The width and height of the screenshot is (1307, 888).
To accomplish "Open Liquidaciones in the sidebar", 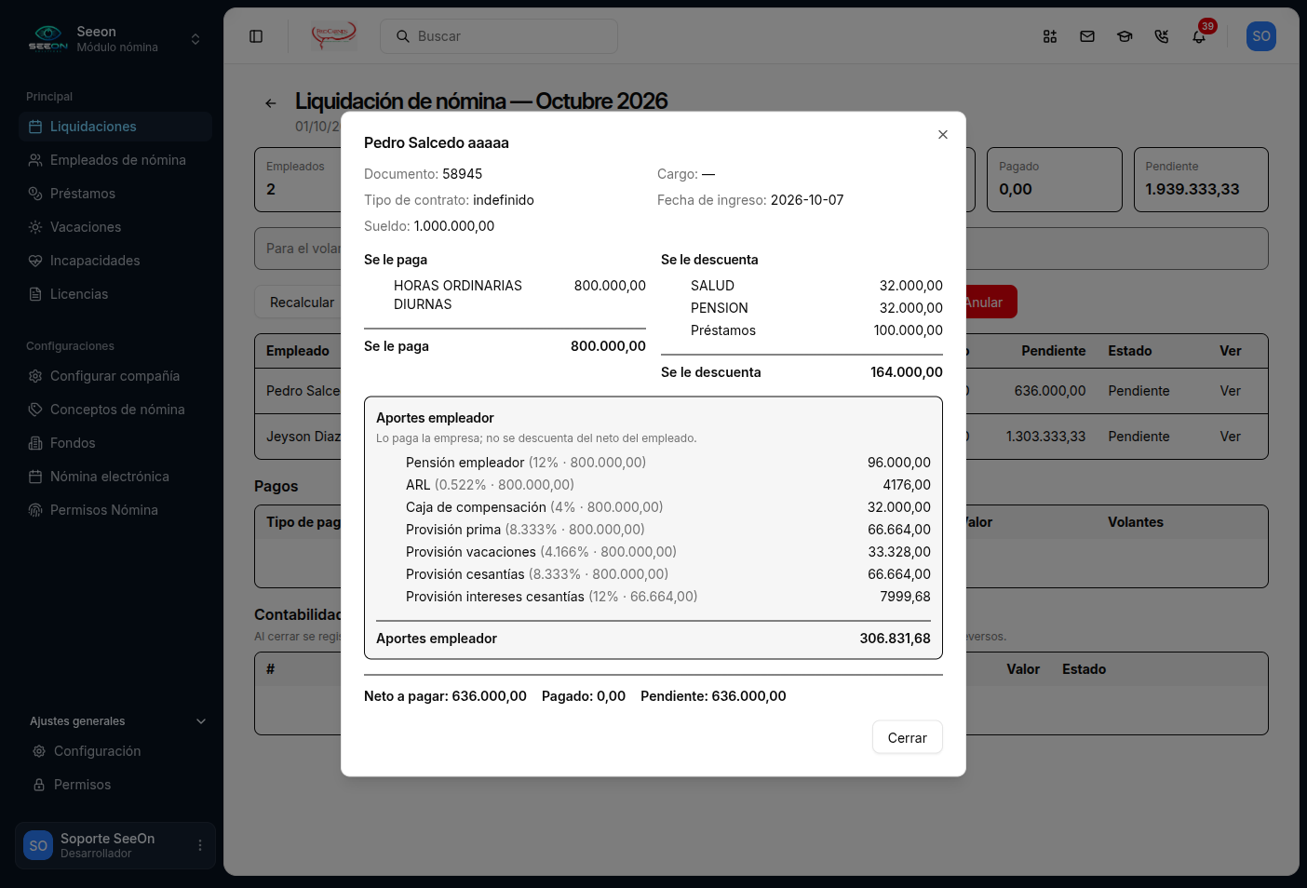I will click(115, 127).
